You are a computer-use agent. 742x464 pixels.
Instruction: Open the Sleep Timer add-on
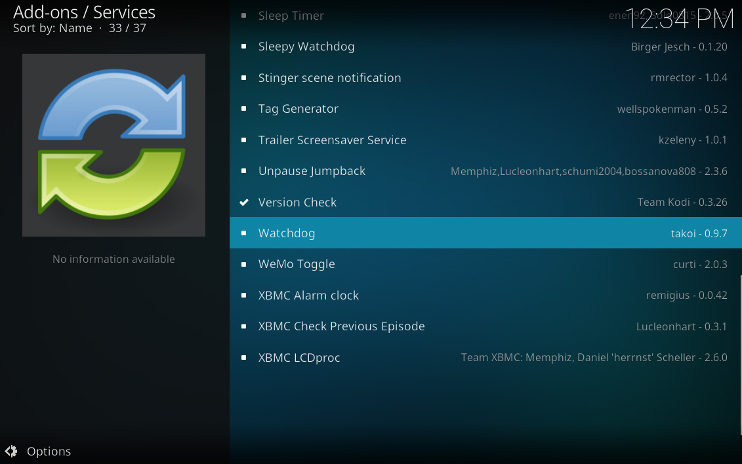pyautogui.click(x=485, y=16)
